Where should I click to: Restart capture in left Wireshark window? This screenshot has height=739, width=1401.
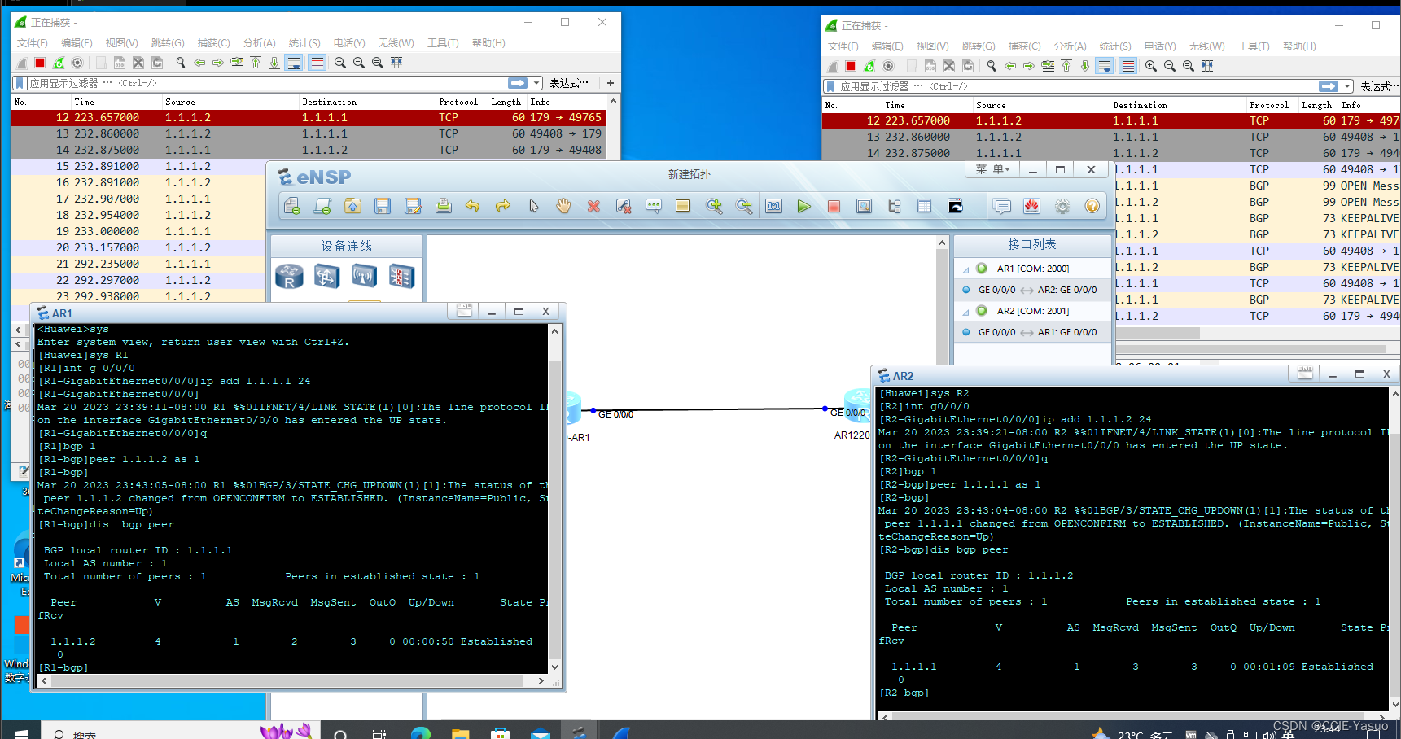pyautogui.click(x=59, y=63)
